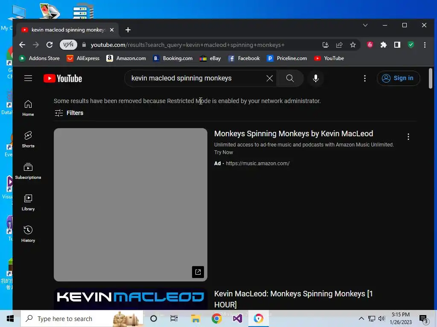
Task: Click the magnifier search button
Action: click(290, 78)
